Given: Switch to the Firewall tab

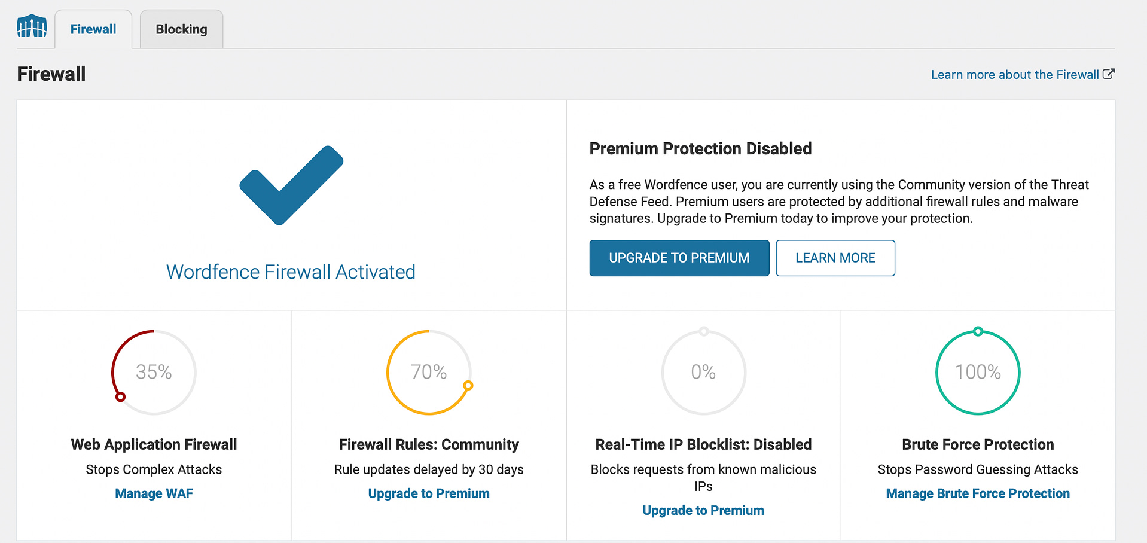Looking at the screenshot, I should (93, 29).
